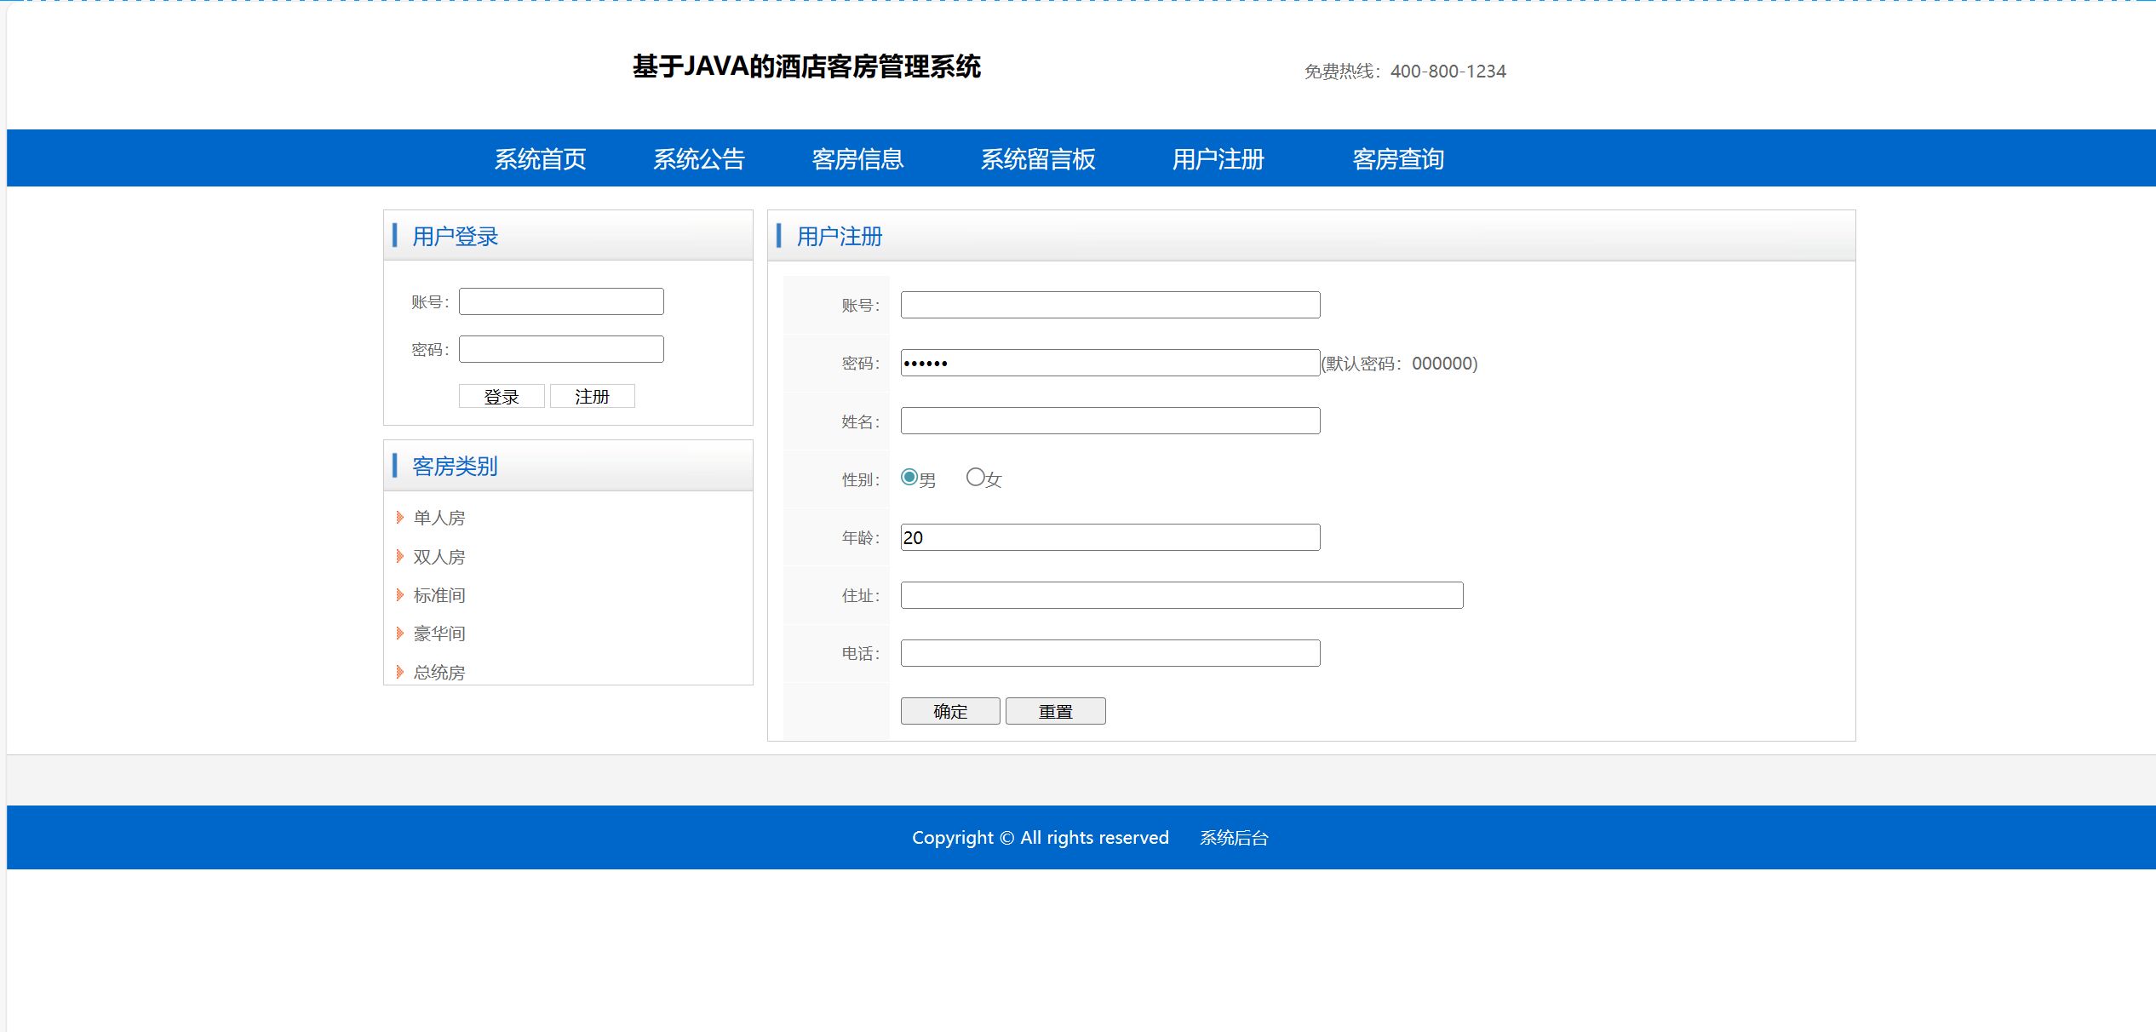Click the arrow icon beside 豪华间

[399, 633]
